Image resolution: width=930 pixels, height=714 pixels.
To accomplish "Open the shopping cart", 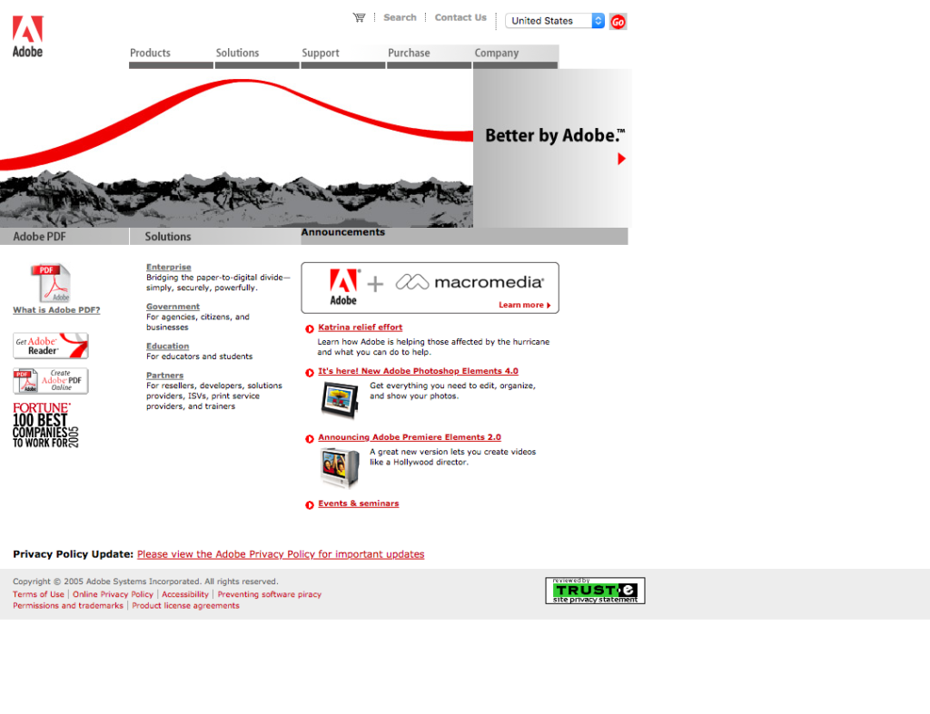I will (359, 16).
